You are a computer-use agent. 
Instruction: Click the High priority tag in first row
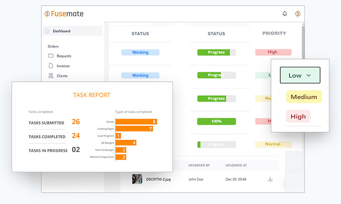(273, 52)
